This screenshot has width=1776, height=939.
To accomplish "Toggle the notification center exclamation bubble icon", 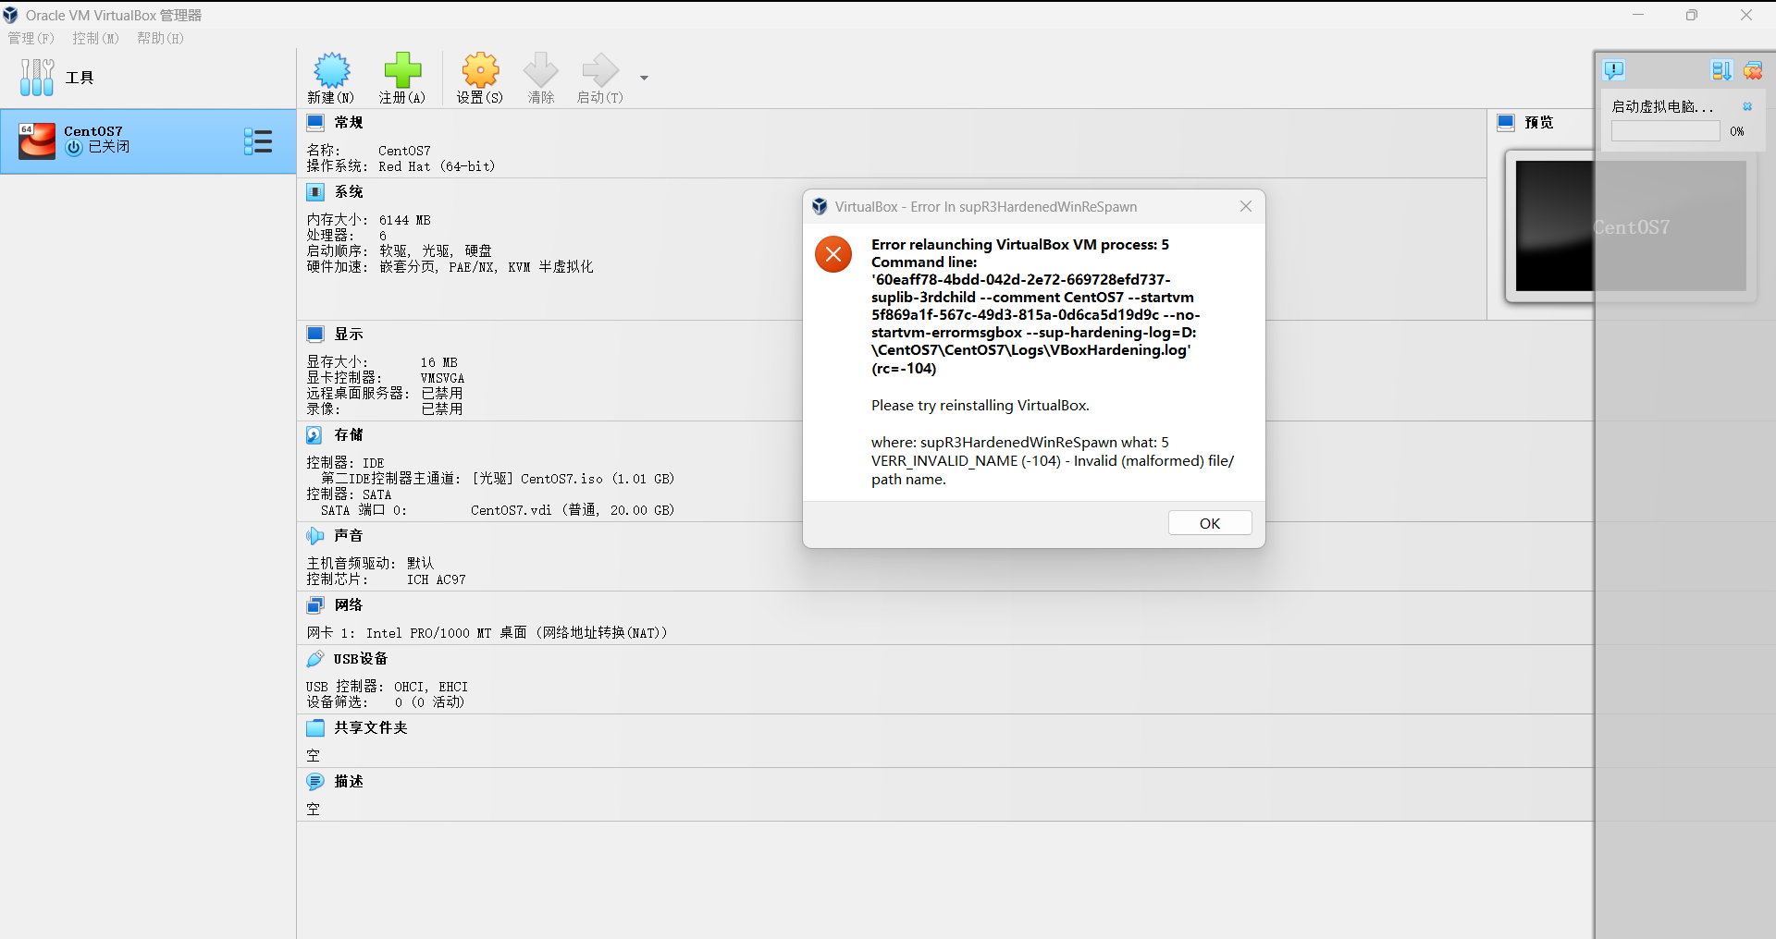I will (1614, 70).
